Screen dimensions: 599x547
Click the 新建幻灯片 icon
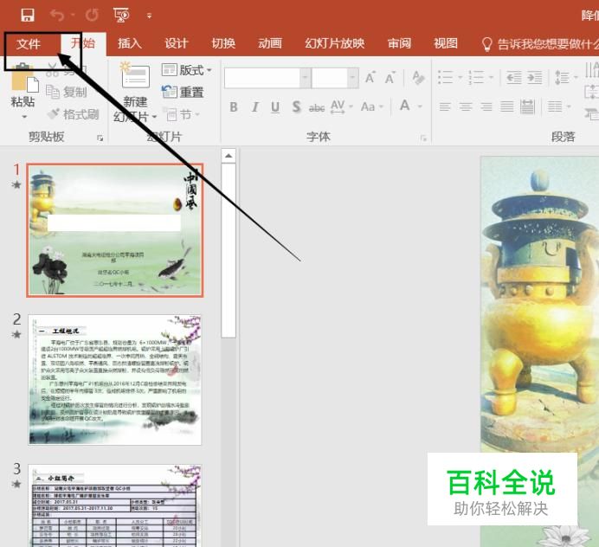tap(135, 76)
